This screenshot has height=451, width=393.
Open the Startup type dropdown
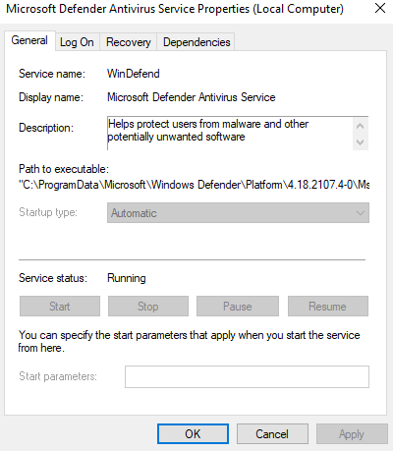(238, 213)
